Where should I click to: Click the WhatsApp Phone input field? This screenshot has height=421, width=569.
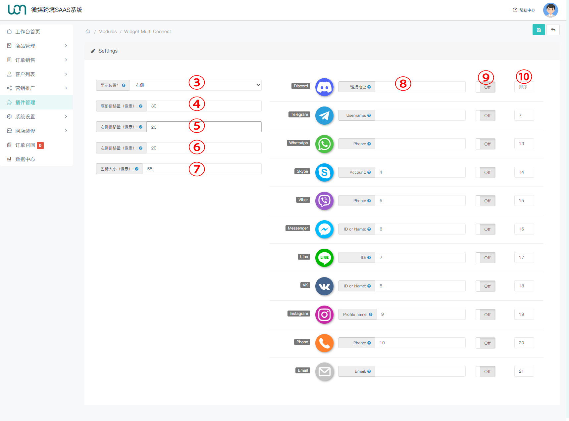coord(420,144)
